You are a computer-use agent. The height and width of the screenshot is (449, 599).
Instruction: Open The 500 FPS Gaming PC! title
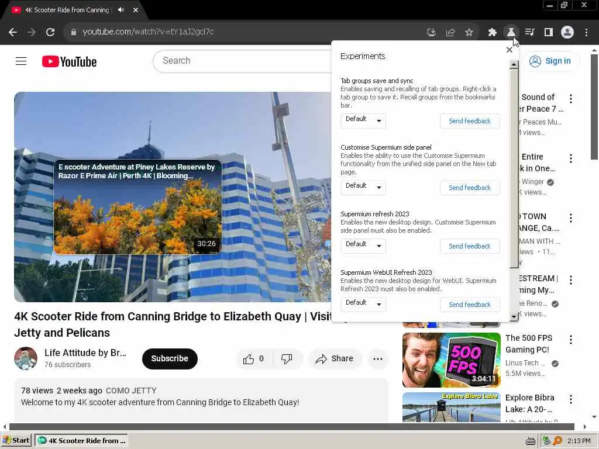529,344
